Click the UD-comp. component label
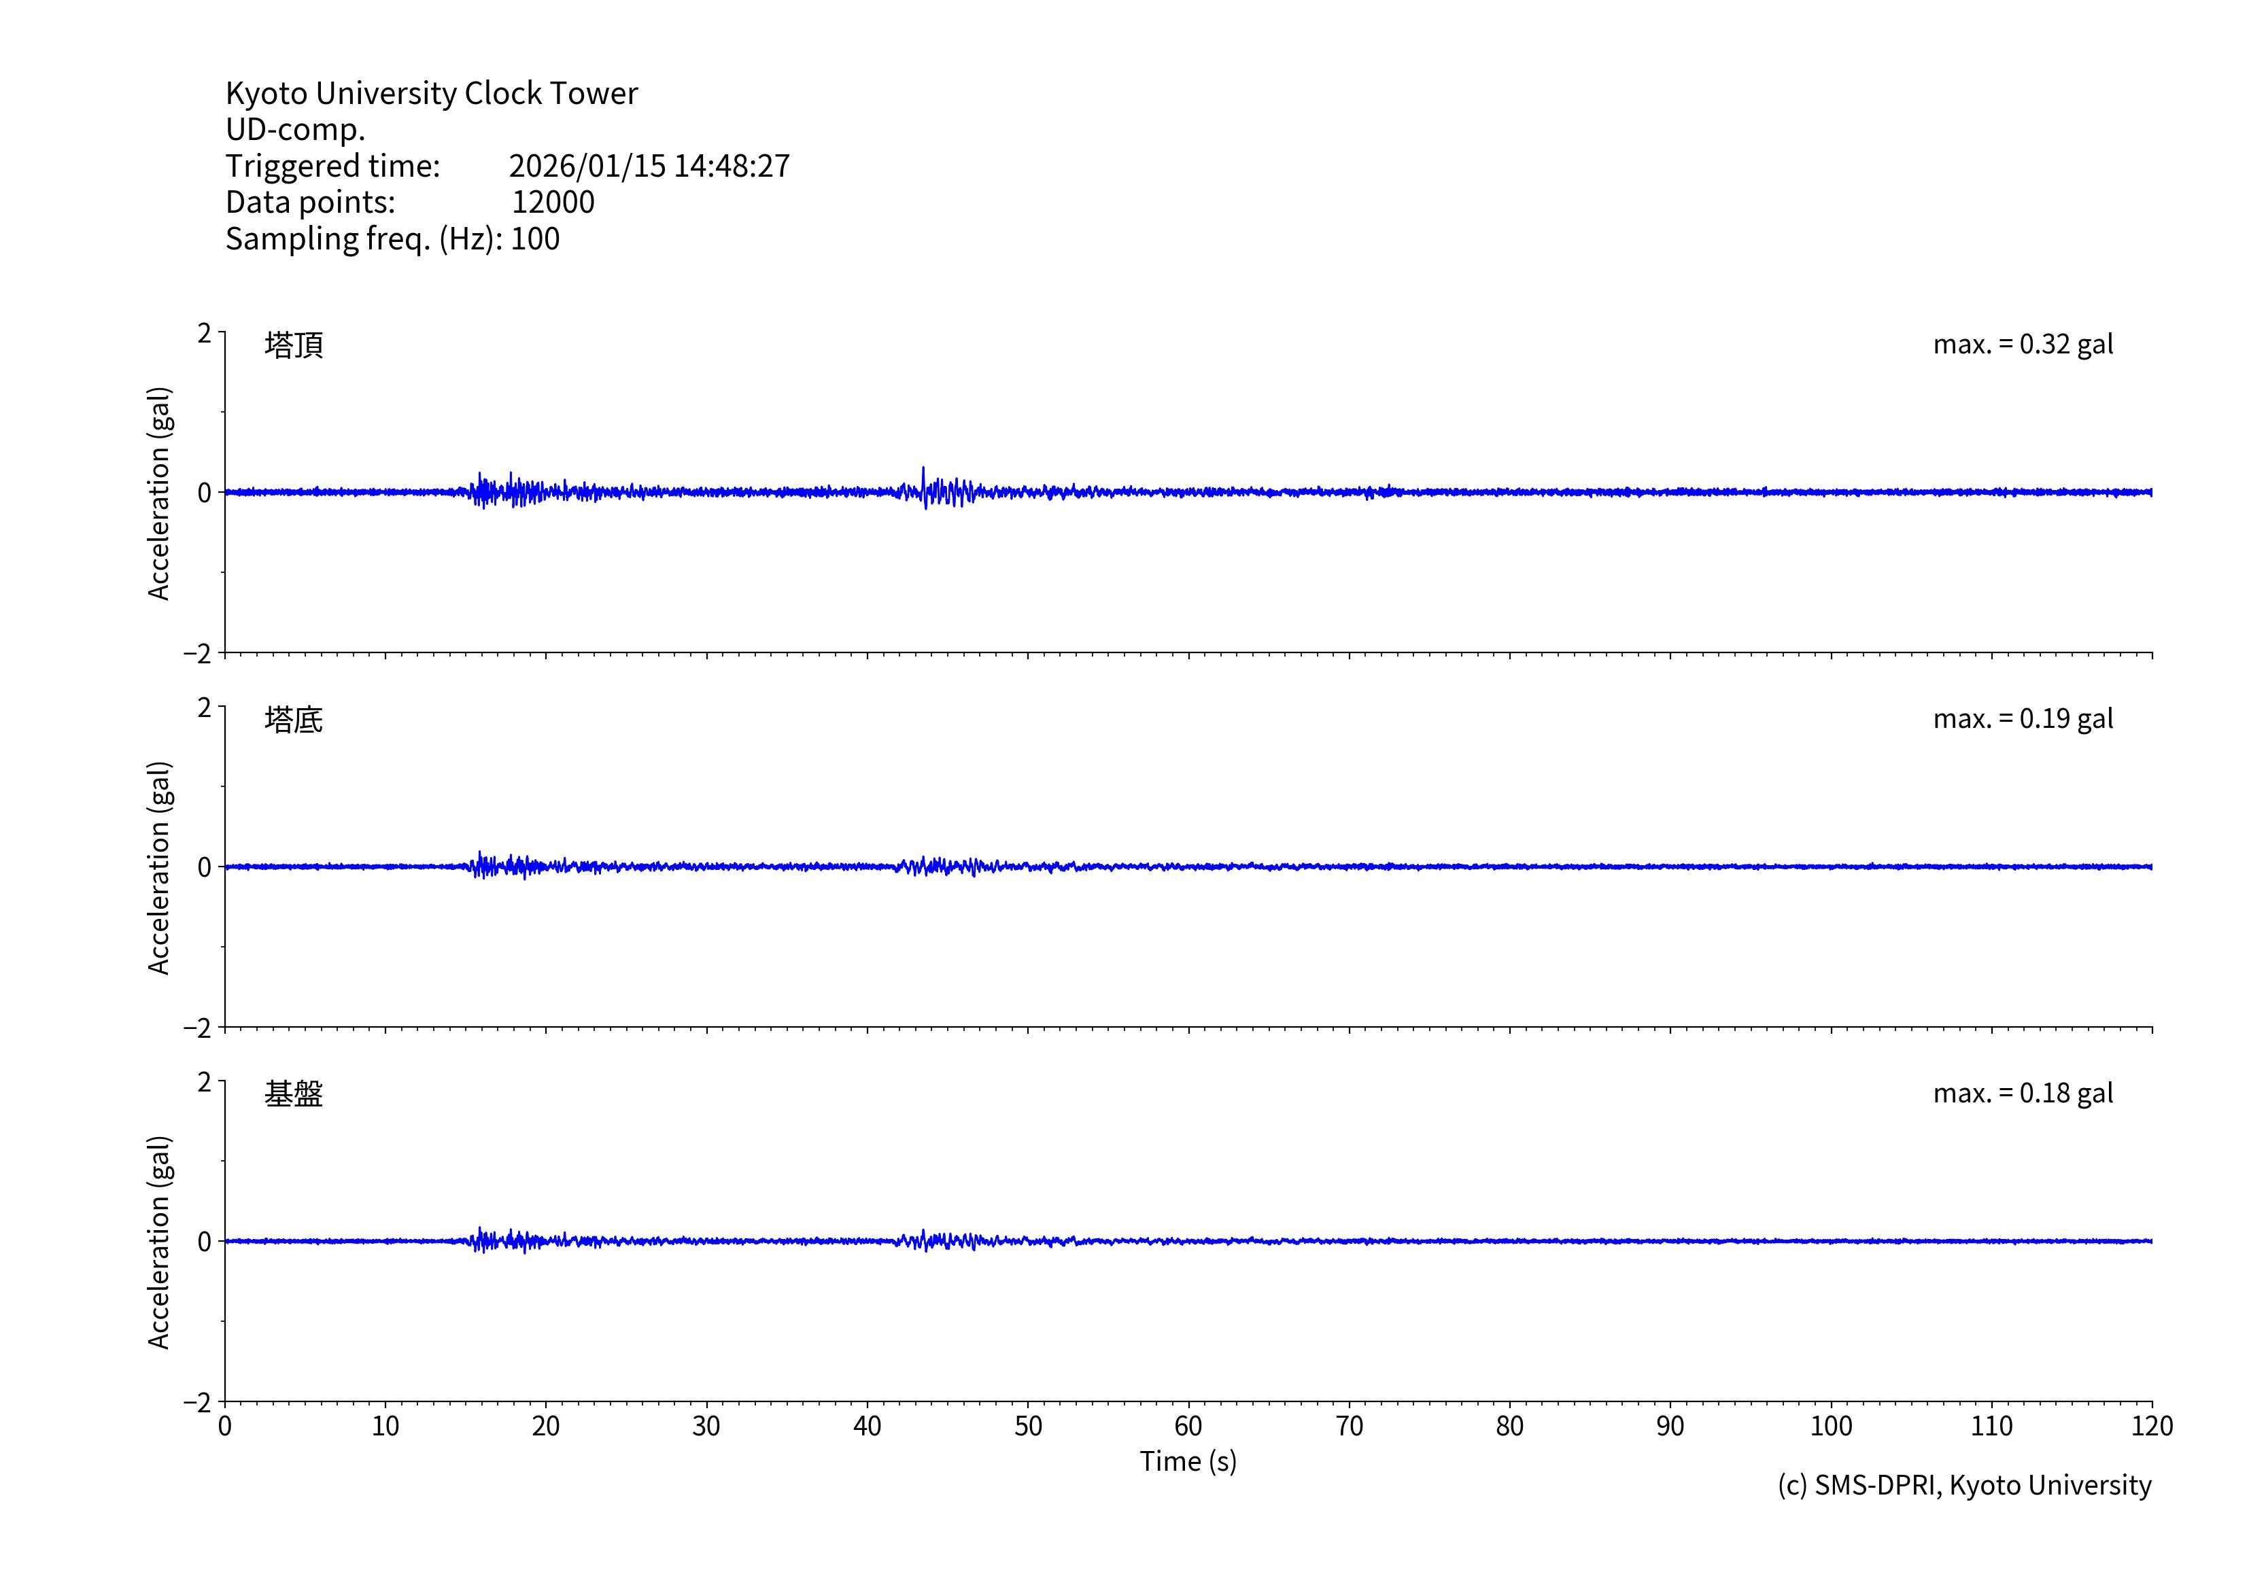The image size is (2249, 1589). [x=295, y=129]
